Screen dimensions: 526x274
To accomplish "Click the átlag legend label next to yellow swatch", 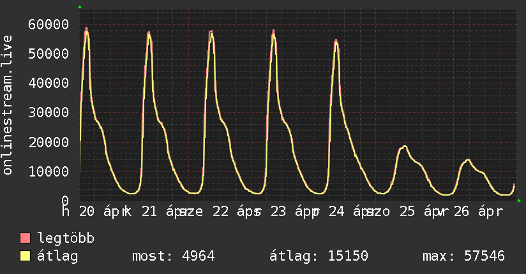I will coord(57,256).
